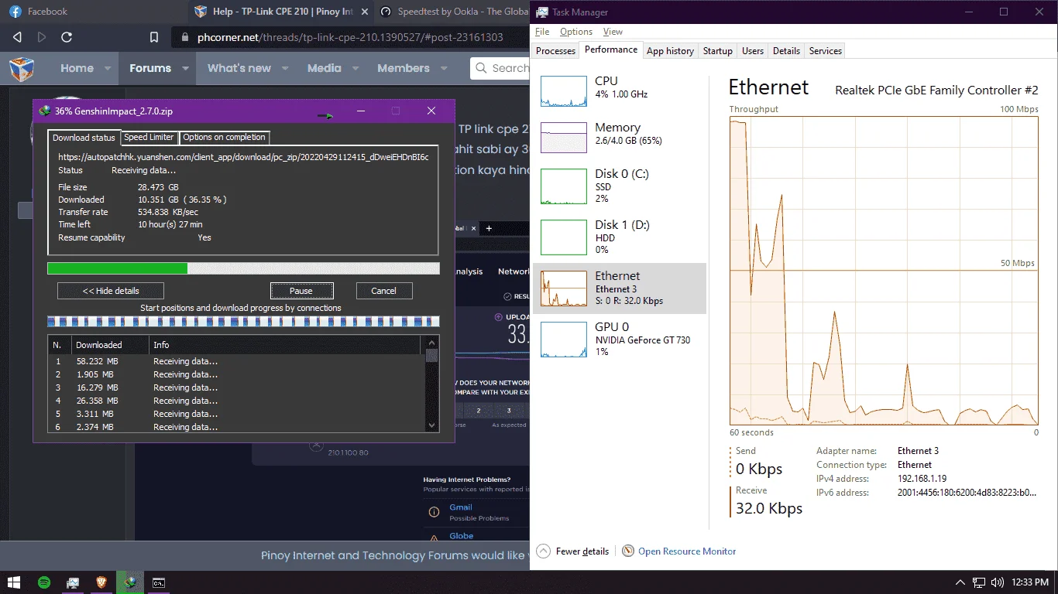
Task: Click the connections list scroll-up arrow
Action: click(432, 343)
